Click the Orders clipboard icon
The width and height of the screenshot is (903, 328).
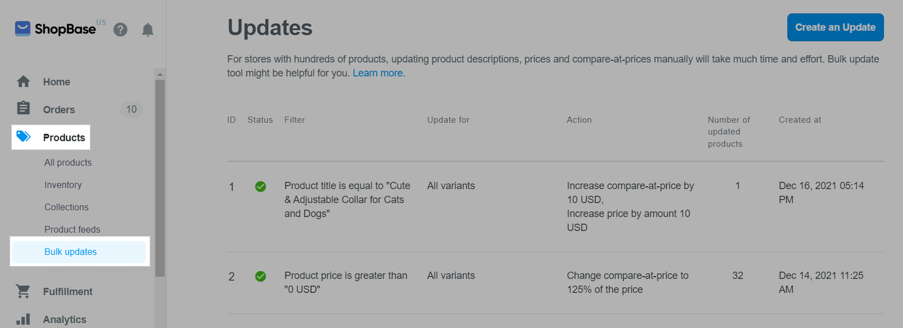[x=23, y=108]
